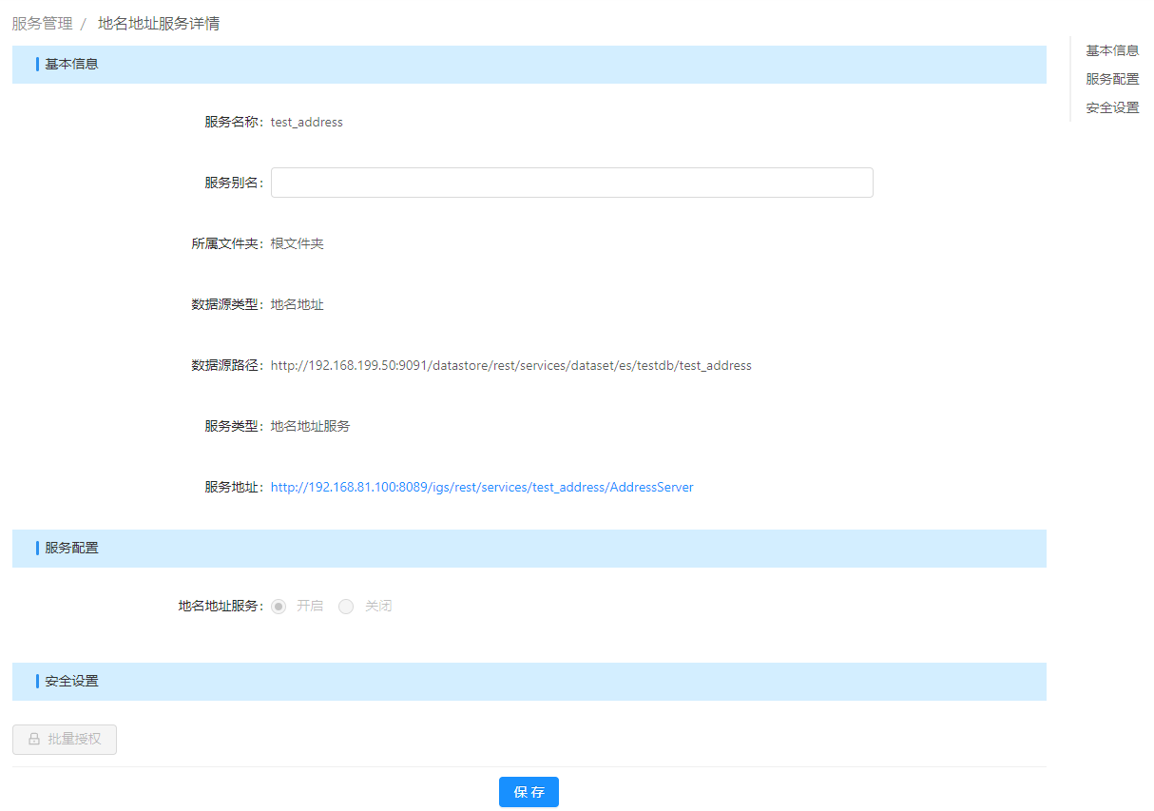The width and height of the screenshot is (1154, 811).
Task: Click the lock icon on 批量授权
Action: 34,739
